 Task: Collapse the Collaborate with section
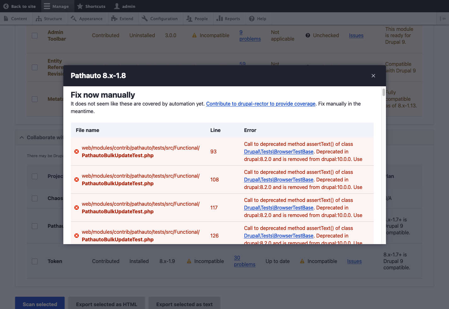coord(22,137)
